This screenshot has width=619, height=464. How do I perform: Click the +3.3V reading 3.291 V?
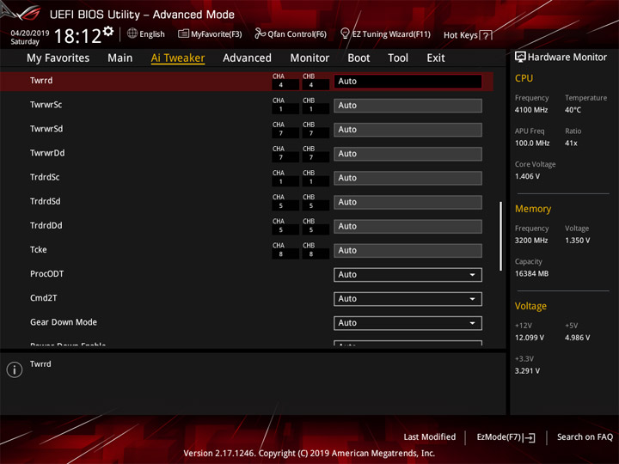[527, 371]
